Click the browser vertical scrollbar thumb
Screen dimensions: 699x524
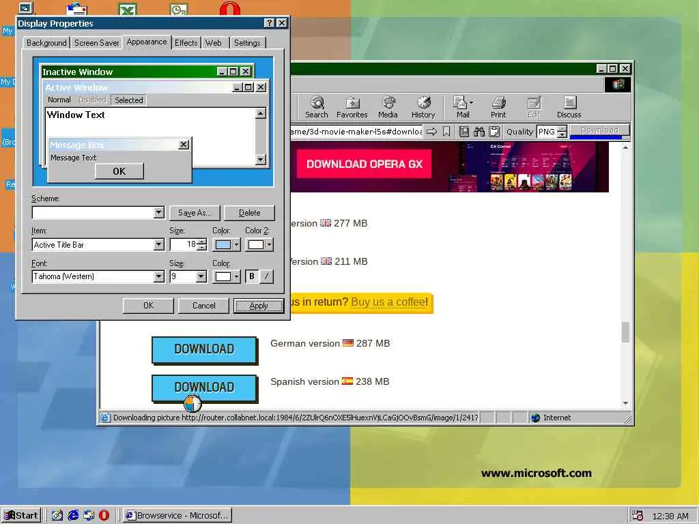pyautogui.click(x=625, y=332)
